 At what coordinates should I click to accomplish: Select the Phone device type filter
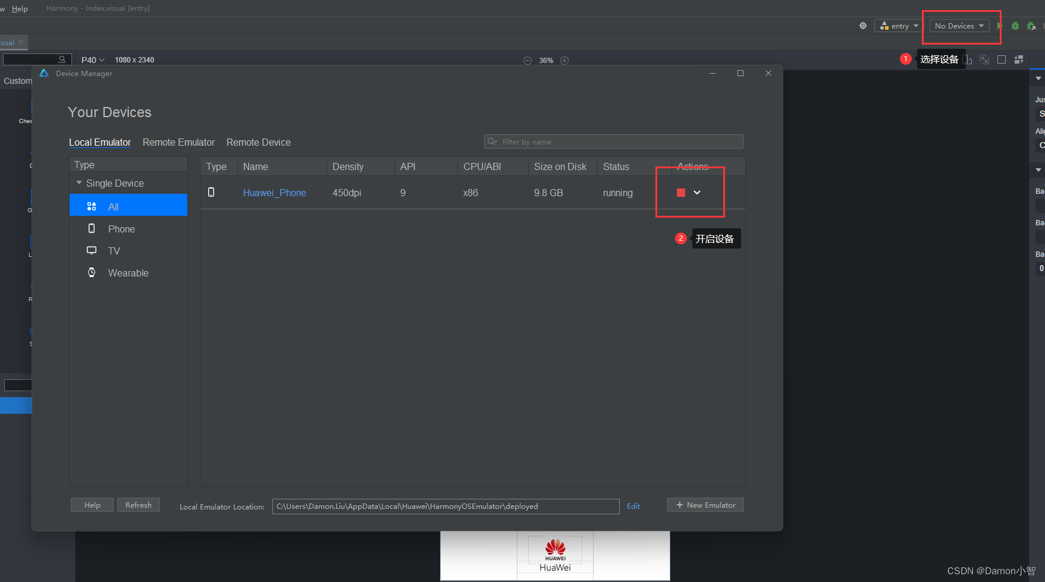121,229
